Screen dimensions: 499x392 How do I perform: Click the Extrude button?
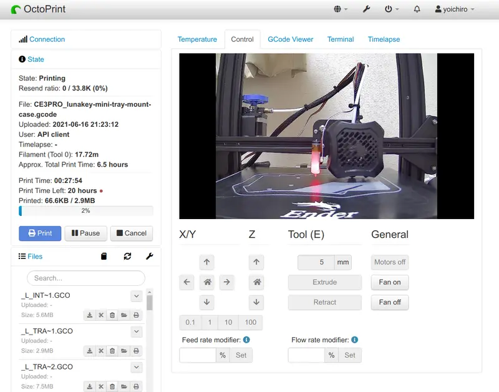coord(324,282)
